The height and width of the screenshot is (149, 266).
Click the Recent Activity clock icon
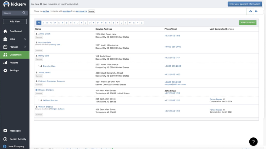5,139
